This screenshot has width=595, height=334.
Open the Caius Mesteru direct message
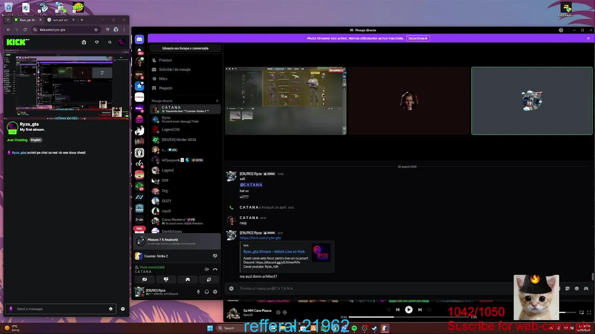[185, 221]
